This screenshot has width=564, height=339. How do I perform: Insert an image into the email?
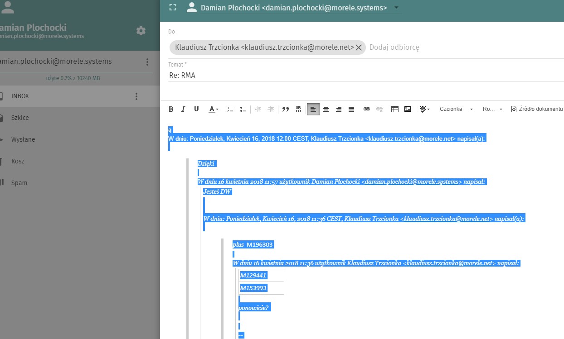click(x=408, y=109)
